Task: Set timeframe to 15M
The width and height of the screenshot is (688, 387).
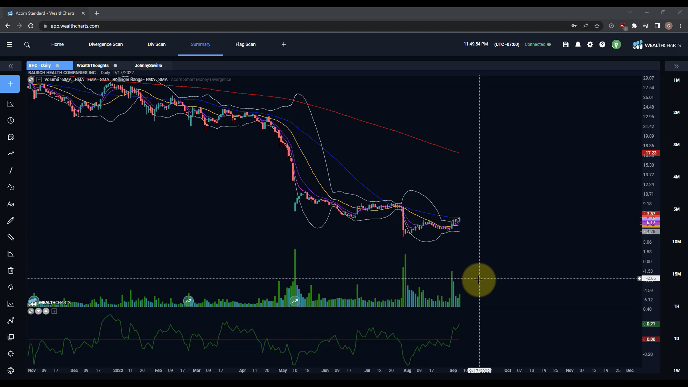Action: point(676,274)
